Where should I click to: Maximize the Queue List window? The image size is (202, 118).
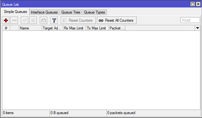pos(193,4)
